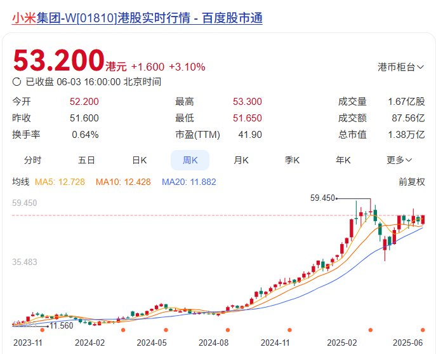Click the 前复权 adjustment option
436x354 pixels.
412,182
